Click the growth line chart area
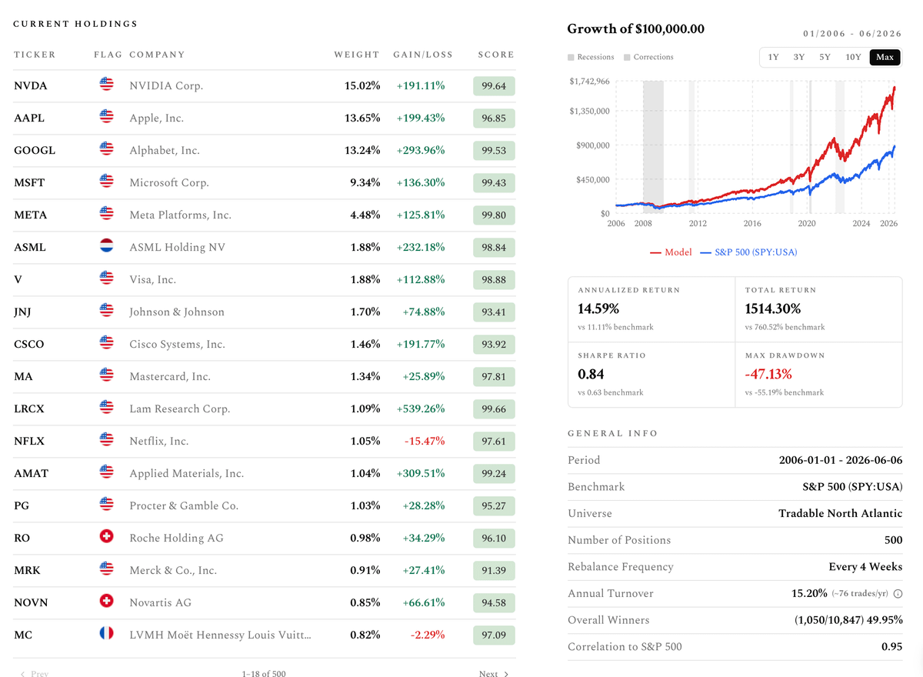This screenshot has width=923, height=677. point(756,146)
